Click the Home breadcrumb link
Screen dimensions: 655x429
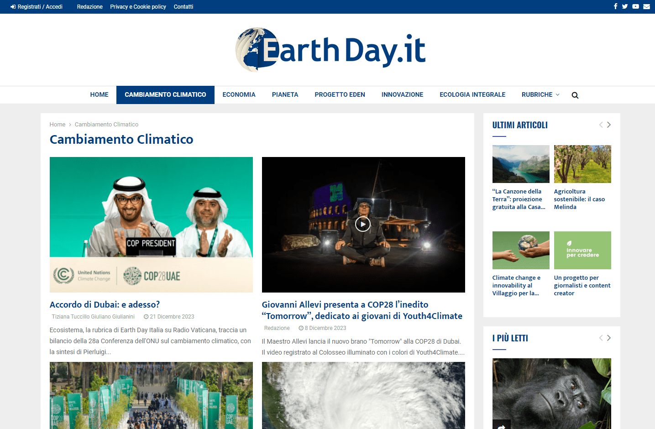click(58, 124)
